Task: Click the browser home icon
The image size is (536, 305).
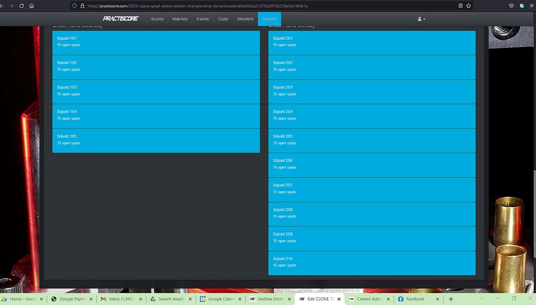Action: [32, 6]
